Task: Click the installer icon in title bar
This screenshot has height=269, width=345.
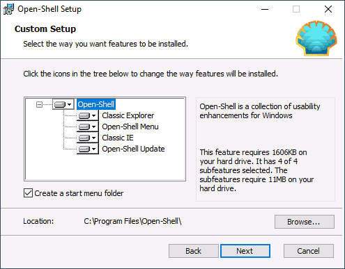Action: [8, 9]
